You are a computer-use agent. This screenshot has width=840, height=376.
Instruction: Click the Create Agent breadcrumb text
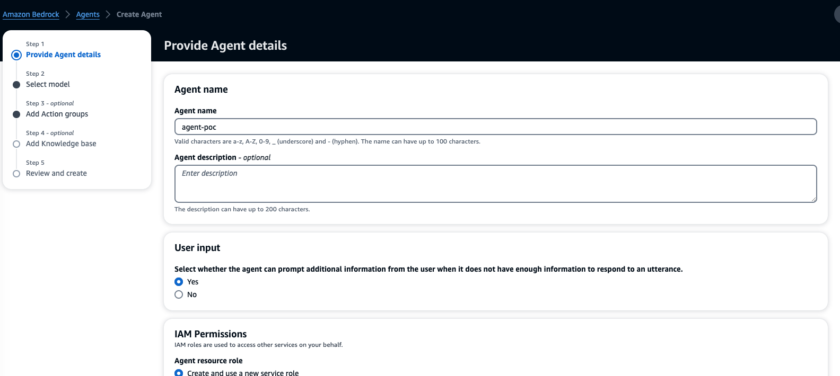click(x=139, y=14)
